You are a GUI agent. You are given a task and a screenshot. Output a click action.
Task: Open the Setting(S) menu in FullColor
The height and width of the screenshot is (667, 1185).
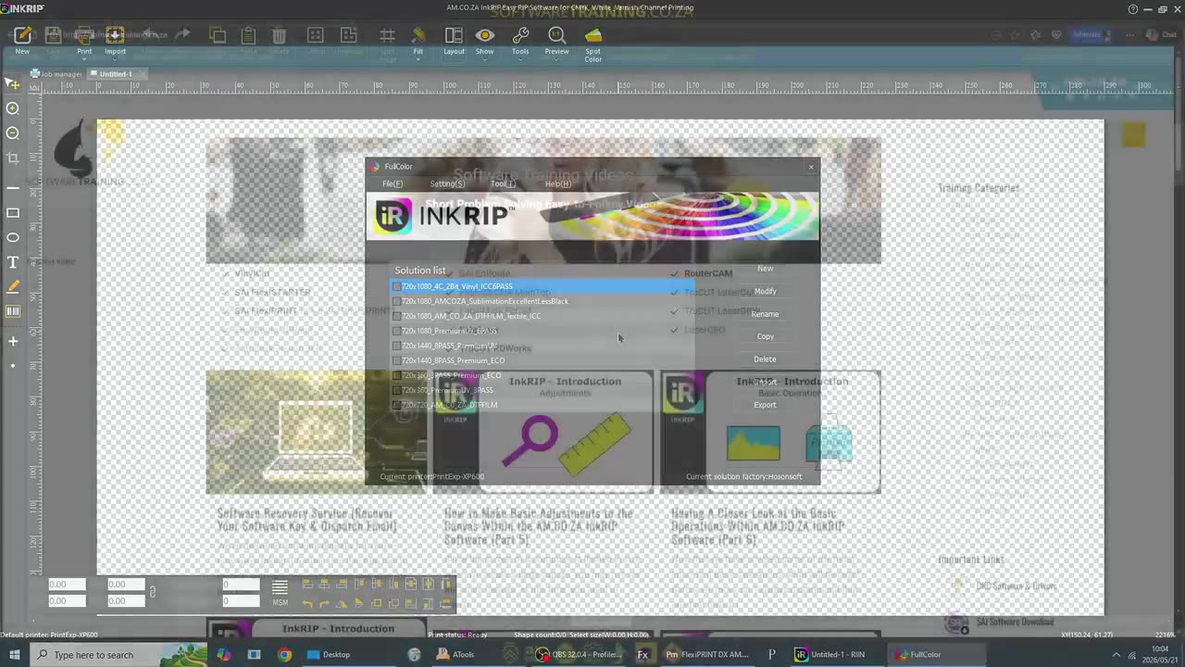447,183
